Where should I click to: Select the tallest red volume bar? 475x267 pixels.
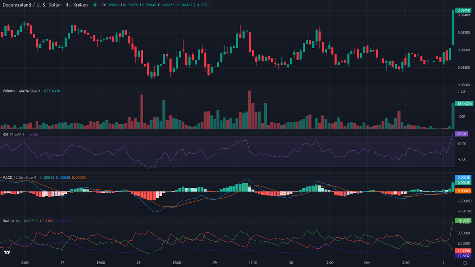250,110
